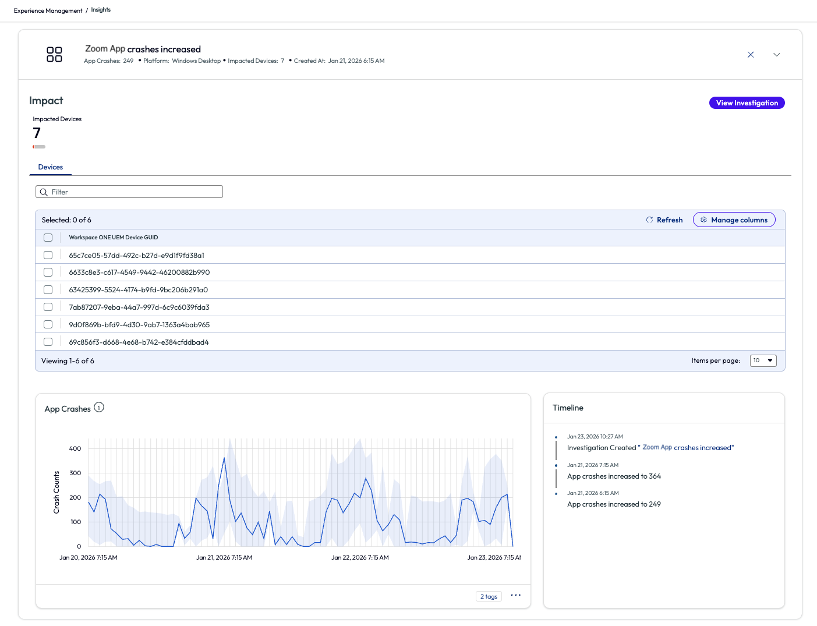
Task: Click the device GUID text 9d0f869b-bfd9-4d30-9ab7-1363a4bab965
Action: pos(139,325)
